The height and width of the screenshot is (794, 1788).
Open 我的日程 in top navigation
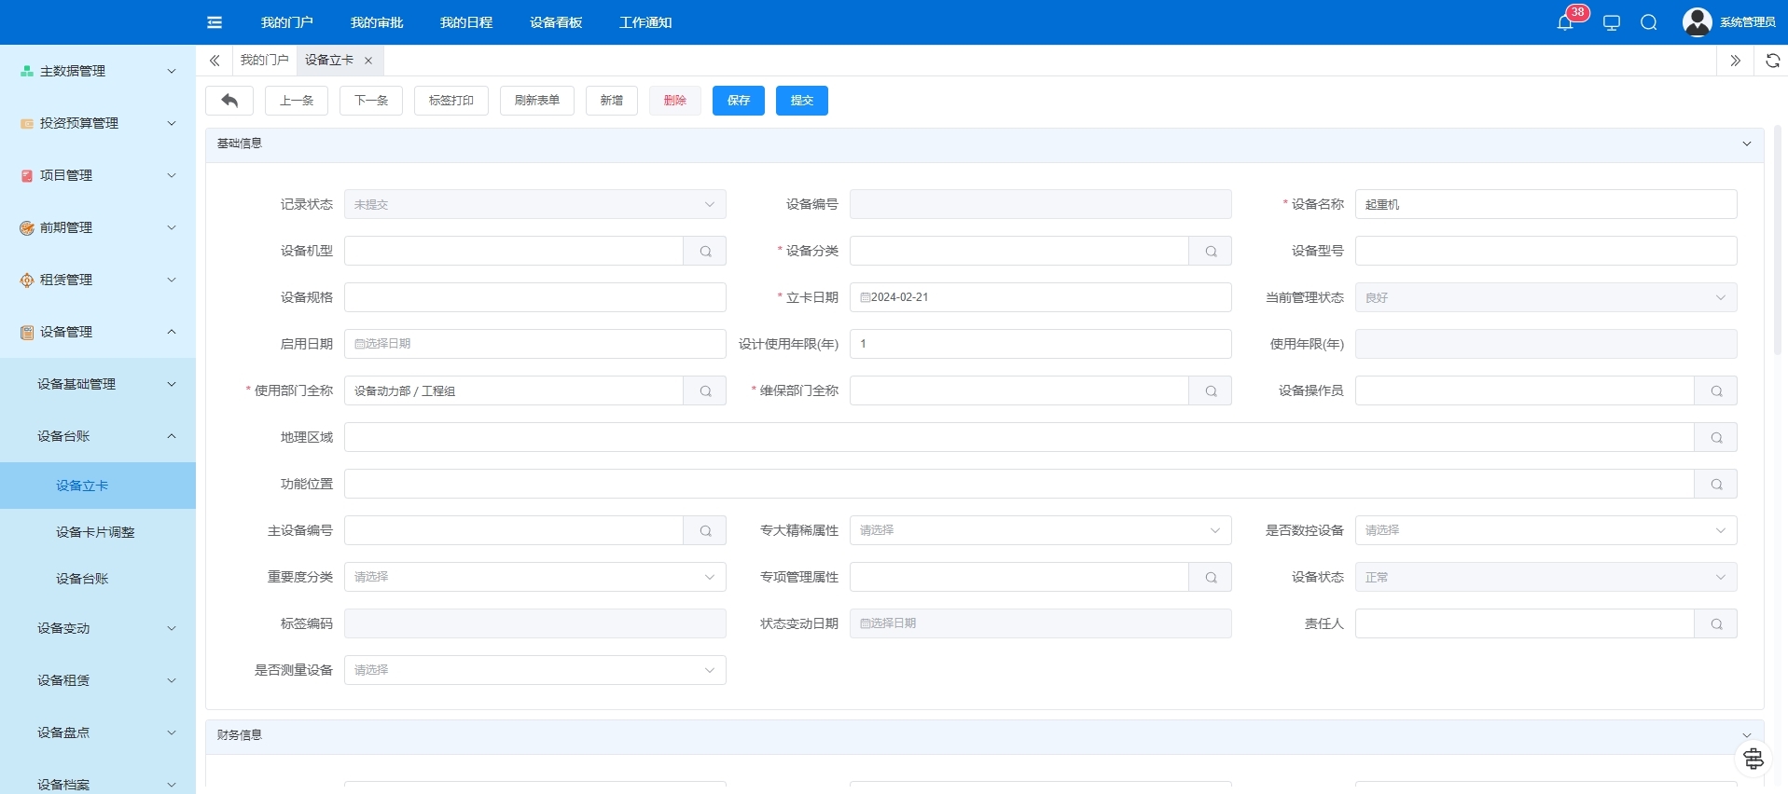466,22
